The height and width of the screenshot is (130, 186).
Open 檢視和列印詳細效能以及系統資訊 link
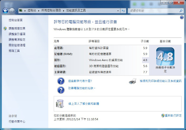161,81
